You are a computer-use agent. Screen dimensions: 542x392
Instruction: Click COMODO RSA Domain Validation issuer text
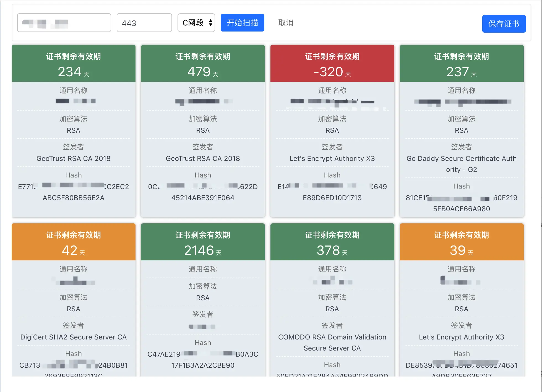[332, 342]
